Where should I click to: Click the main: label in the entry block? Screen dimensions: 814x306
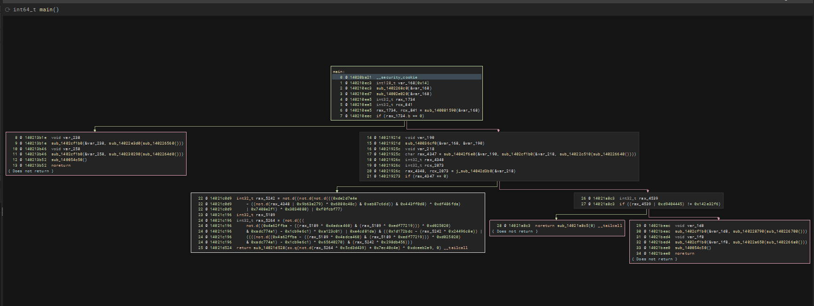pyautogui.click(x=338, y=72)
